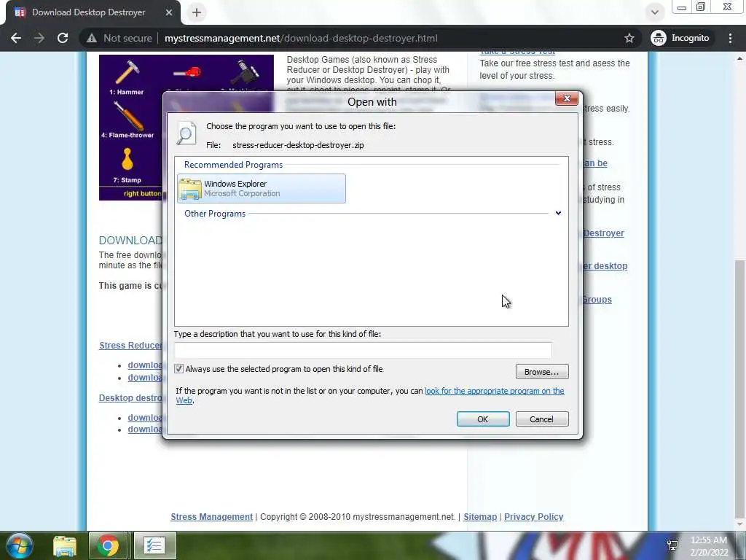Click the browser forward arrow
746x560 pixels.
[x=39, y=38]
